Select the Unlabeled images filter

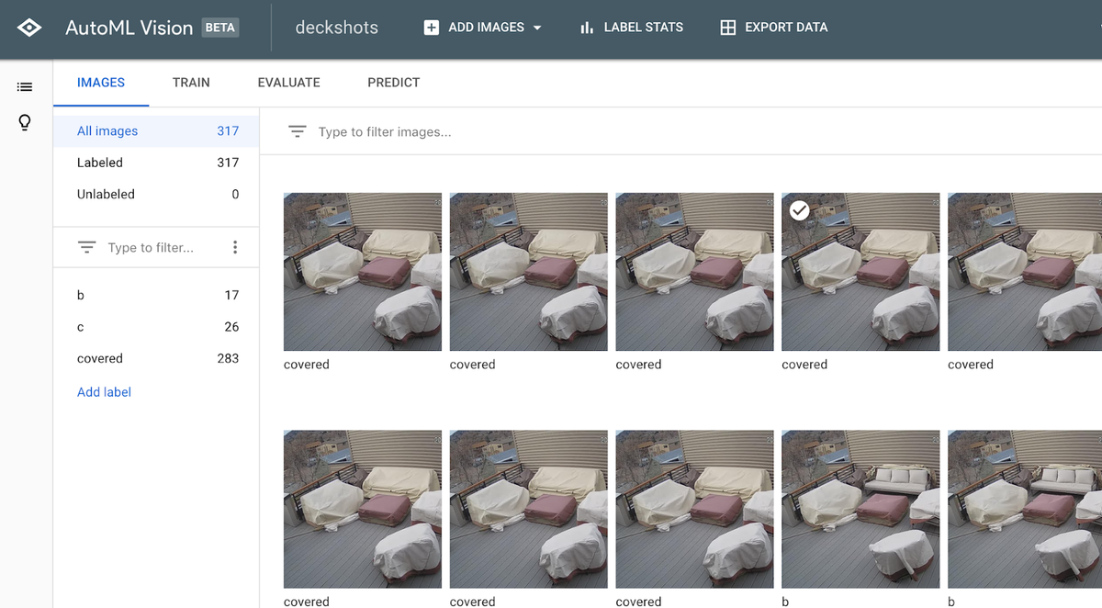pyautogui.click(x=106, y=195)
